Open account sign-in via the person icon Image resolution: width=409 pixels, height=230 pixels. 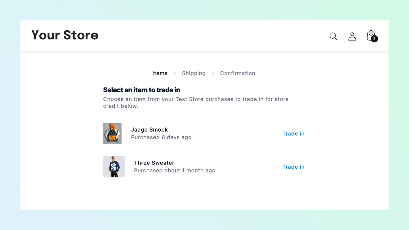coord(352,36)
